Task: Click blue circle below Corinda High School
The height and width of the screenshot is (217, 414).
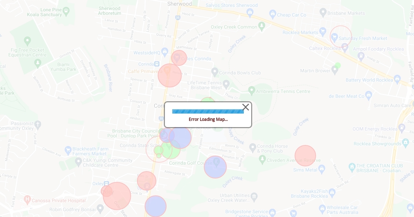Action: pos(180,137)
